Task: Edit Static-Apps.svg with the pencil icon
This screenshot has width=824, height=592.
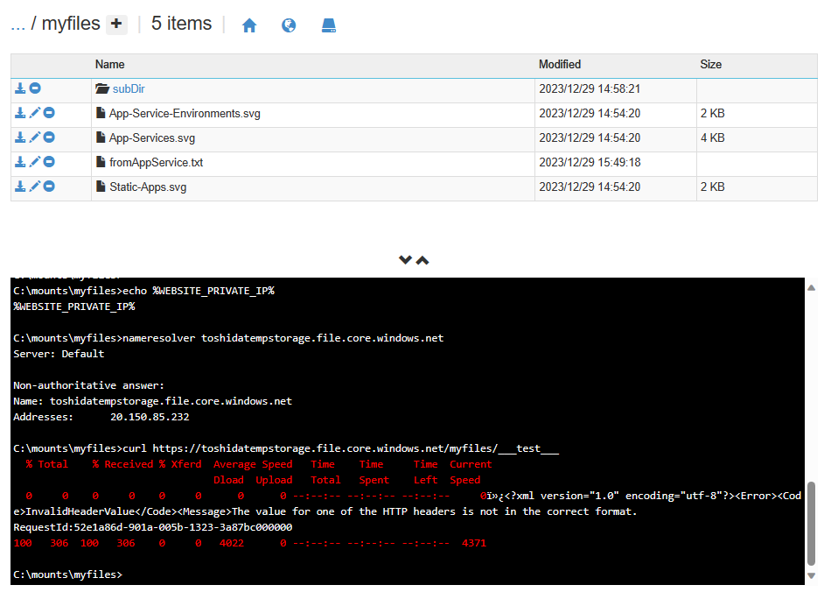Action: [x=35, y=187]
